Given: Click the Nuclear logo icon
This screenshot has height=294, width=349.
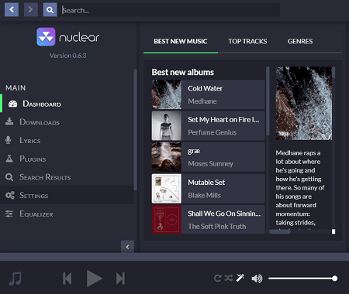Looking at the screenshot, I should [x=46, y=37].
